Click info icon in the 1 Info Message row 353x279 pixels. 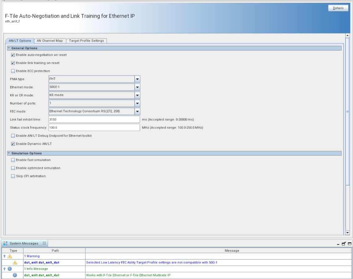pyautogui.click(x=10, y=269)
